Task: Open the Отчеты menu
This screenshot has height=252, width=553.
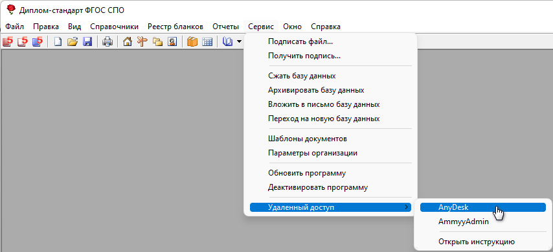Action: (226, 27)
